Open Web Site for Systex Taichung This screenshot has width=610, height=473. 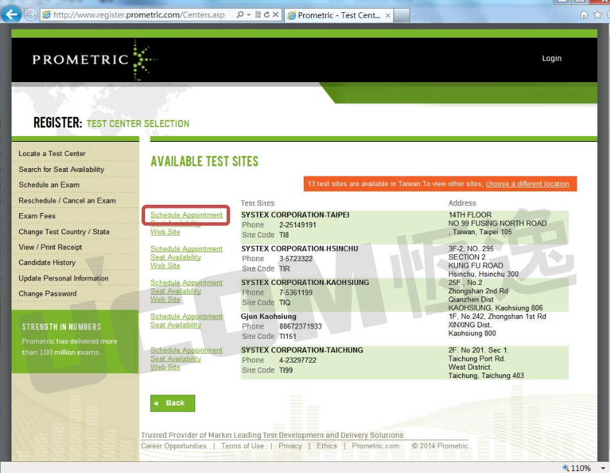click(165, 367)
